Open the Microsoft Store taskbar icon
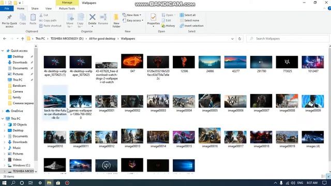Viewport: 331px width, 186px height. pyautogui.click(x=58, y=183)
